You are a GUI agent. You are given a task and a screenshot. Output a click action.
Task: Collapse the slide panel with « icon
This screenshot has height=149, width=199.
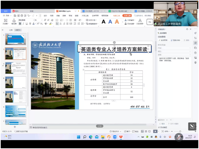coord(2,30)
